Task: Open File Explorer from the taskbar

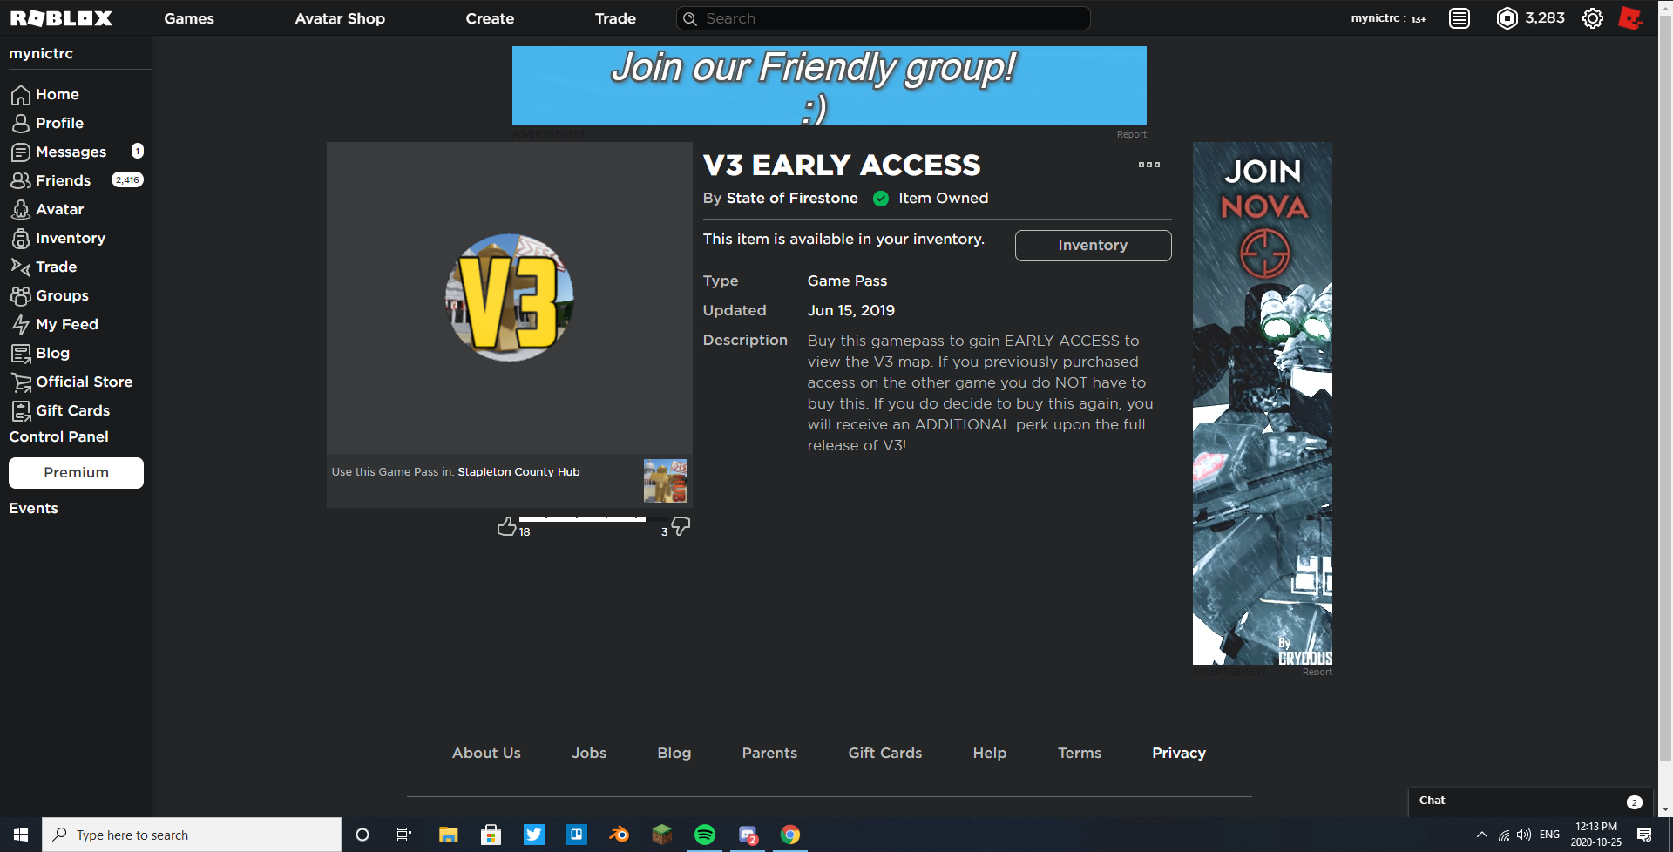Action: click(449, 835)
